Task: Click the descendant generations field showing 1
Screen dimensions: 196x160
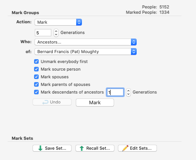Action: tap(115, 92)
